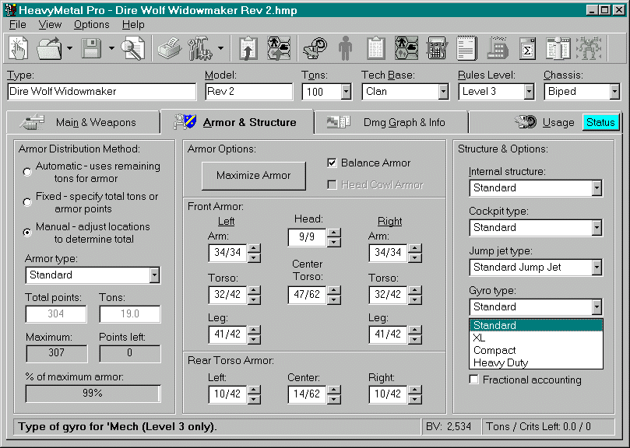Open the dropdown arrow beside Save icon
This screenshot has height=448, width=630.
point(111,48)
